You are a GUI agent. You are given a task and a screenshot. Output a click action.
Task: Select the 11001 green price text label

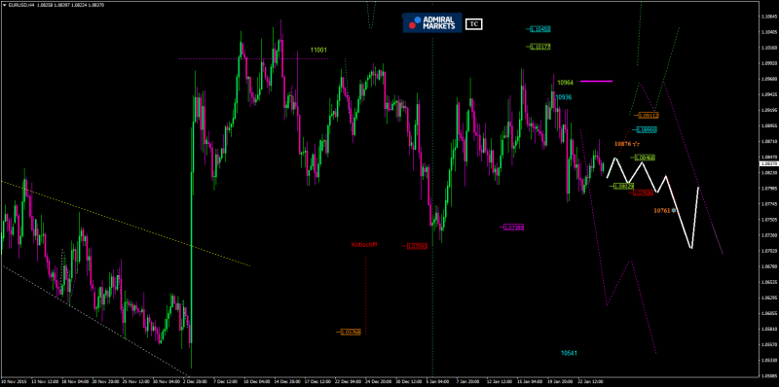tap(318, 51)
